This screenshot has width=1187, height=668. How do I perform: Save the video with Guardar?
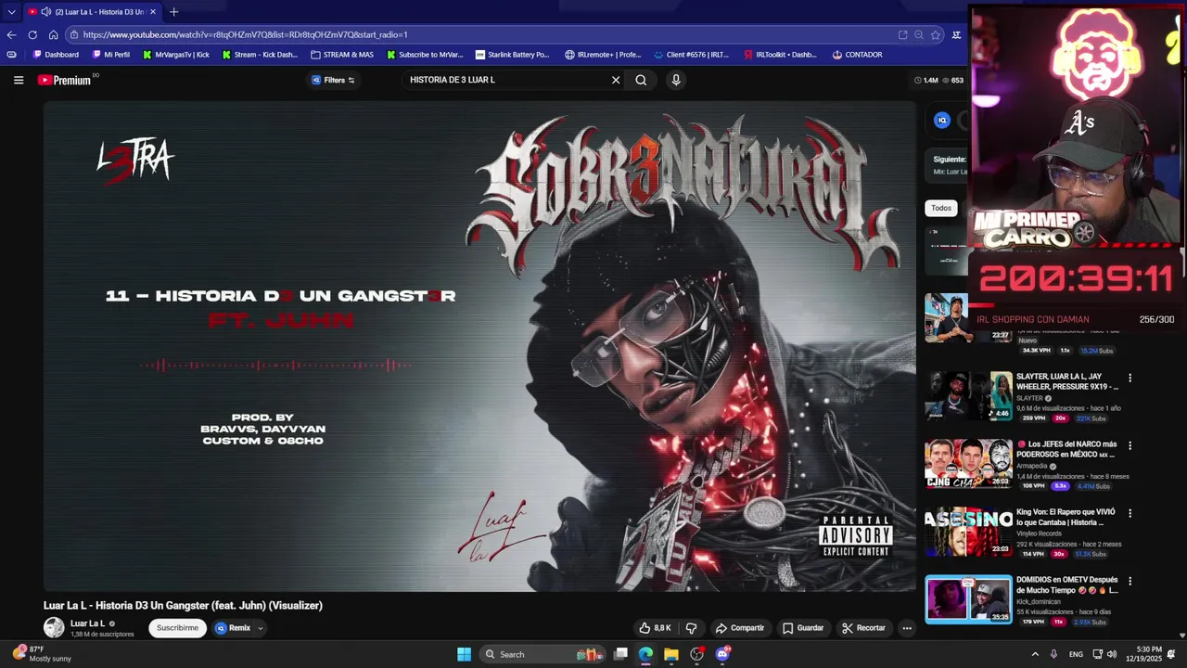tap(803, 628)
